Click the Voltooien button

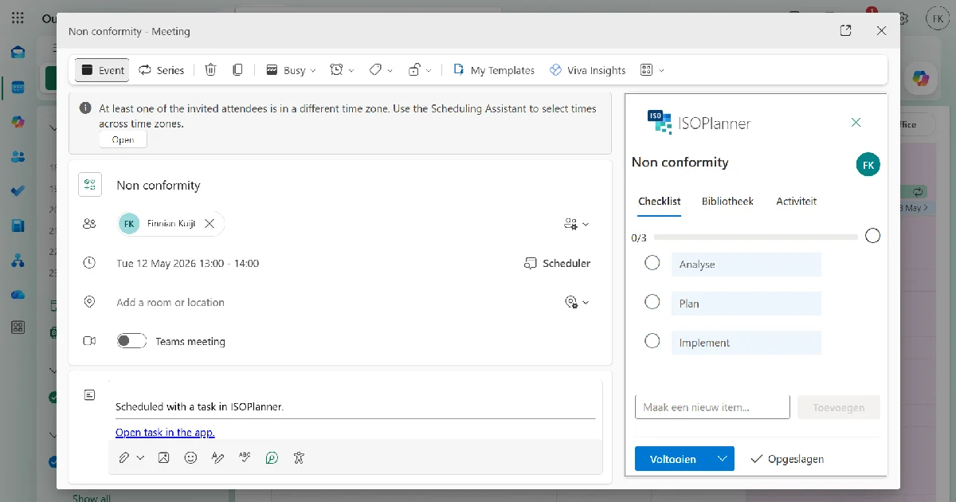click(x=673, y=459)
